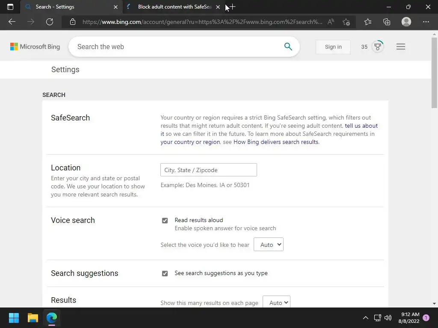The image size is (438, 328).
Task: Open the browser profile icon
Action: [x=406, y=22]
